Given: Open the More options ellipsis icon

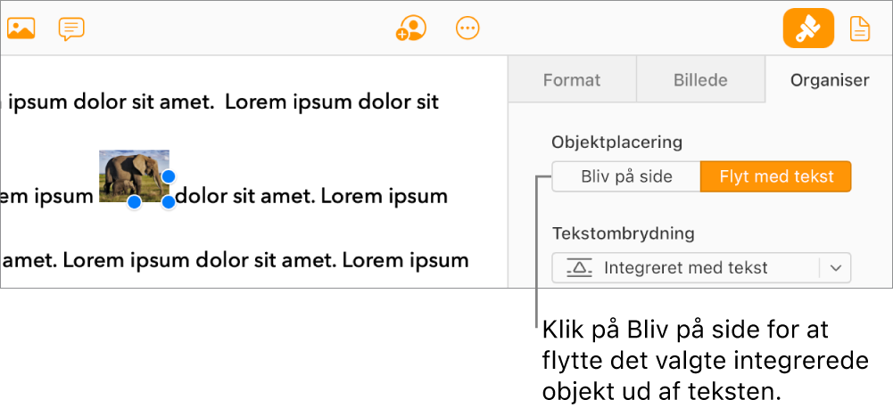Looking at the screenshot, I should [x=467, y=28].
